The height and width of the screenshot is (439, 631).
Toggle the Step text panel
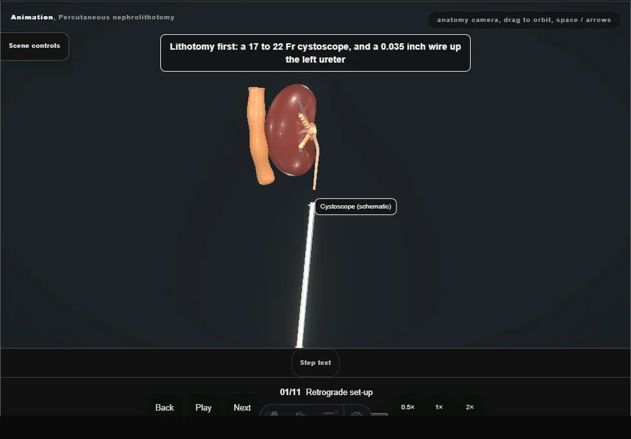[x=315, y=363]
